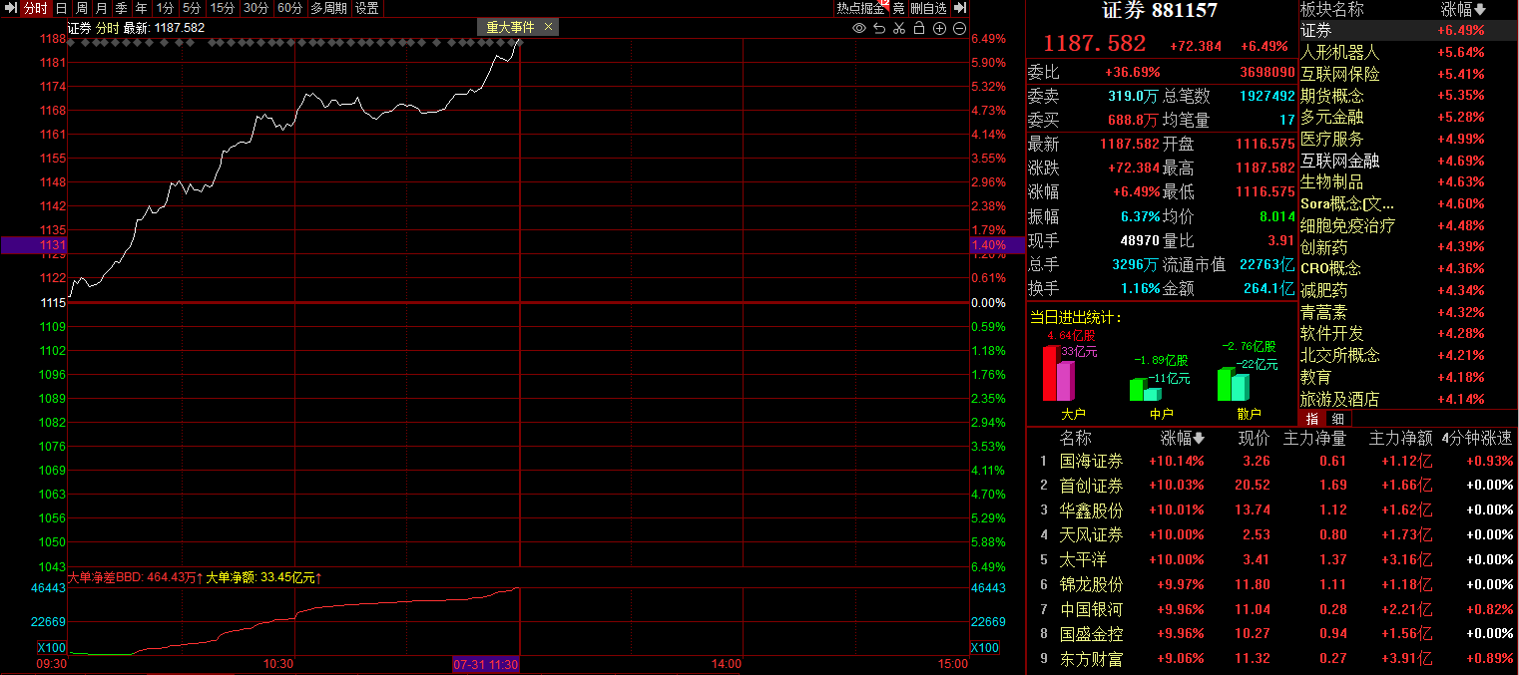Select 东方财富 in the stock list

coord(1090,658)
